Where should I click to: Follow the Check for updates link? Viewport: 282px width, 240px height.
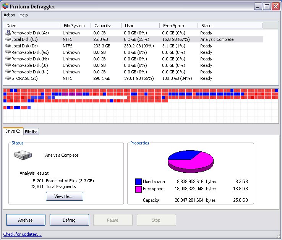(22, 234)
